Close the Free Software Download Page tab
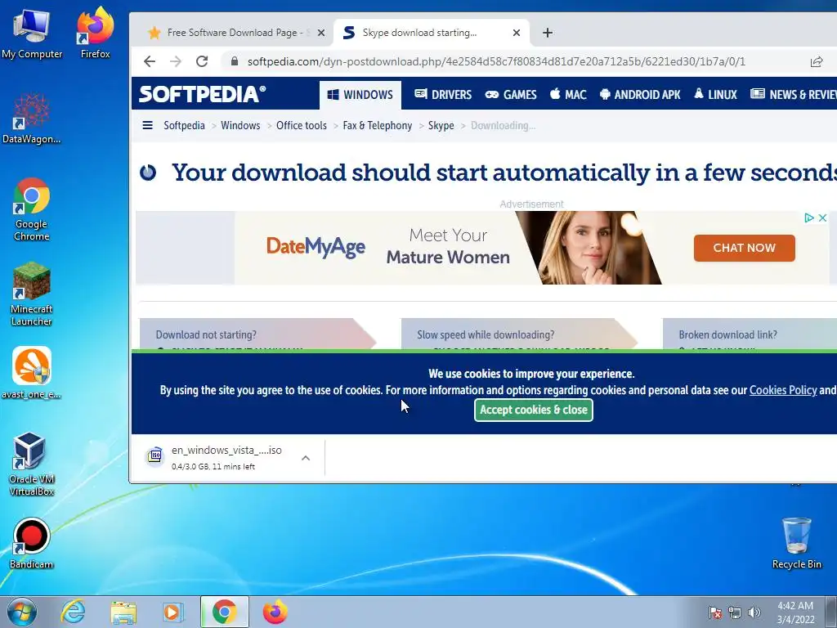Screen dimensions: 837x628 click(320, 33)
